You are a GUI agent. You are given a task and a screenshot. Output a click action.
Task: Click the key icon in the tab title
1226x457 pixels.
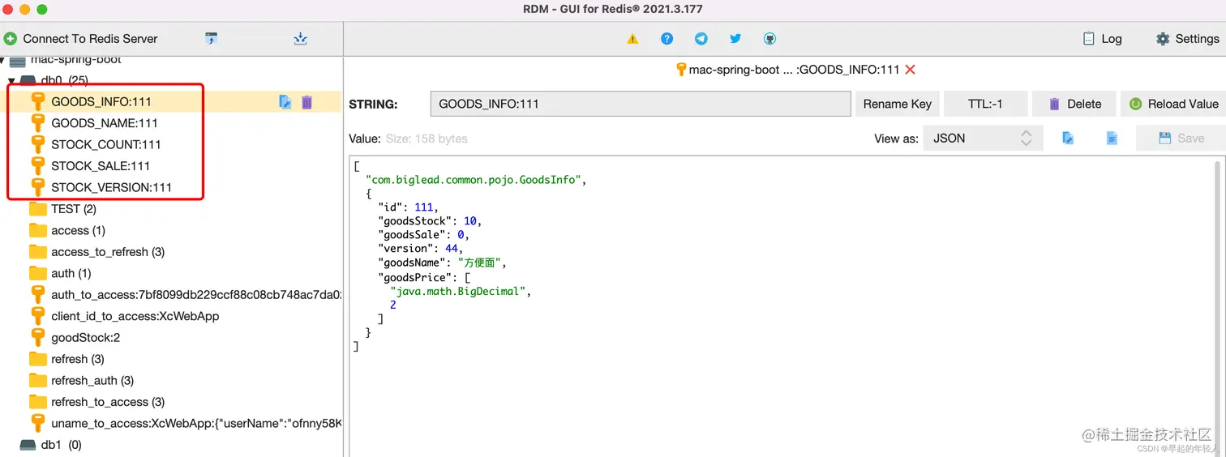click(681, 70)
